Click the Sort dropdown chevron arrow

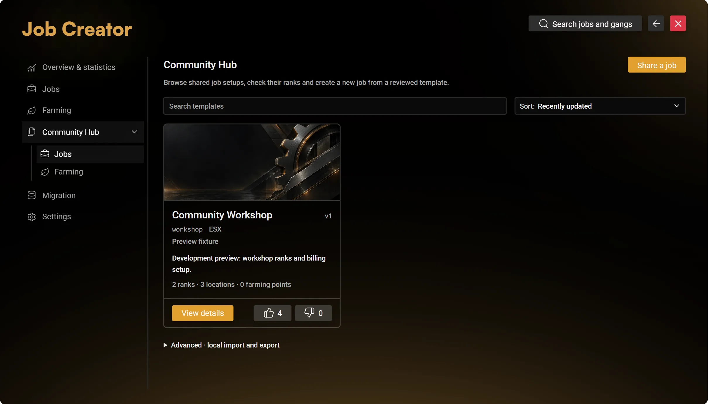coord(677,106)
